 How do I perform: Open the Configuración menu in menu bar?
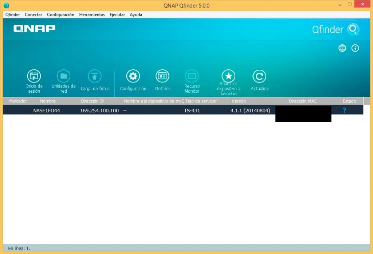(x=60, y=15)
